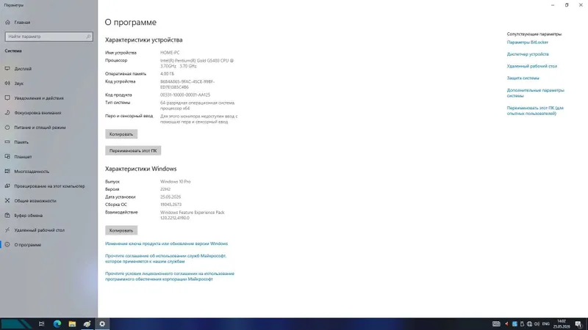Open Переименовать этот ПК advanced link

535,111
